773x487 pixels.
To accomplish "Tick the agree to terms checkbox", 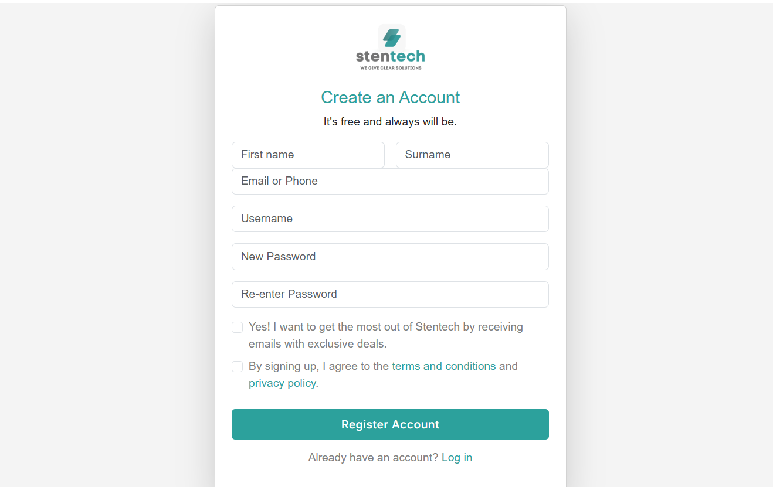I will (x=238, y=367).
